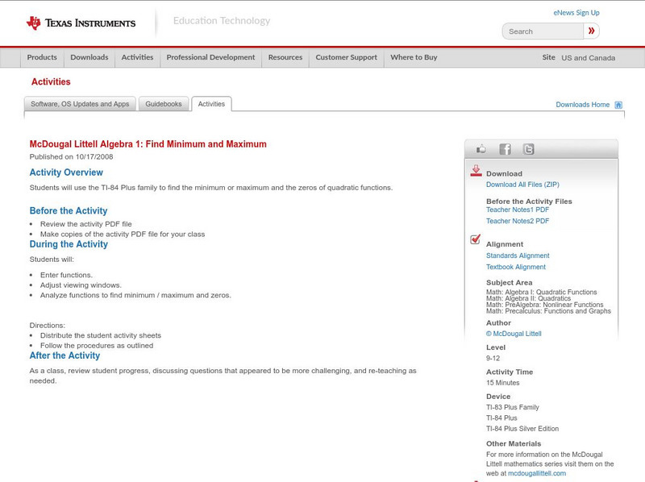Open the Customer Support menu
645x482 pixels.
346,58
